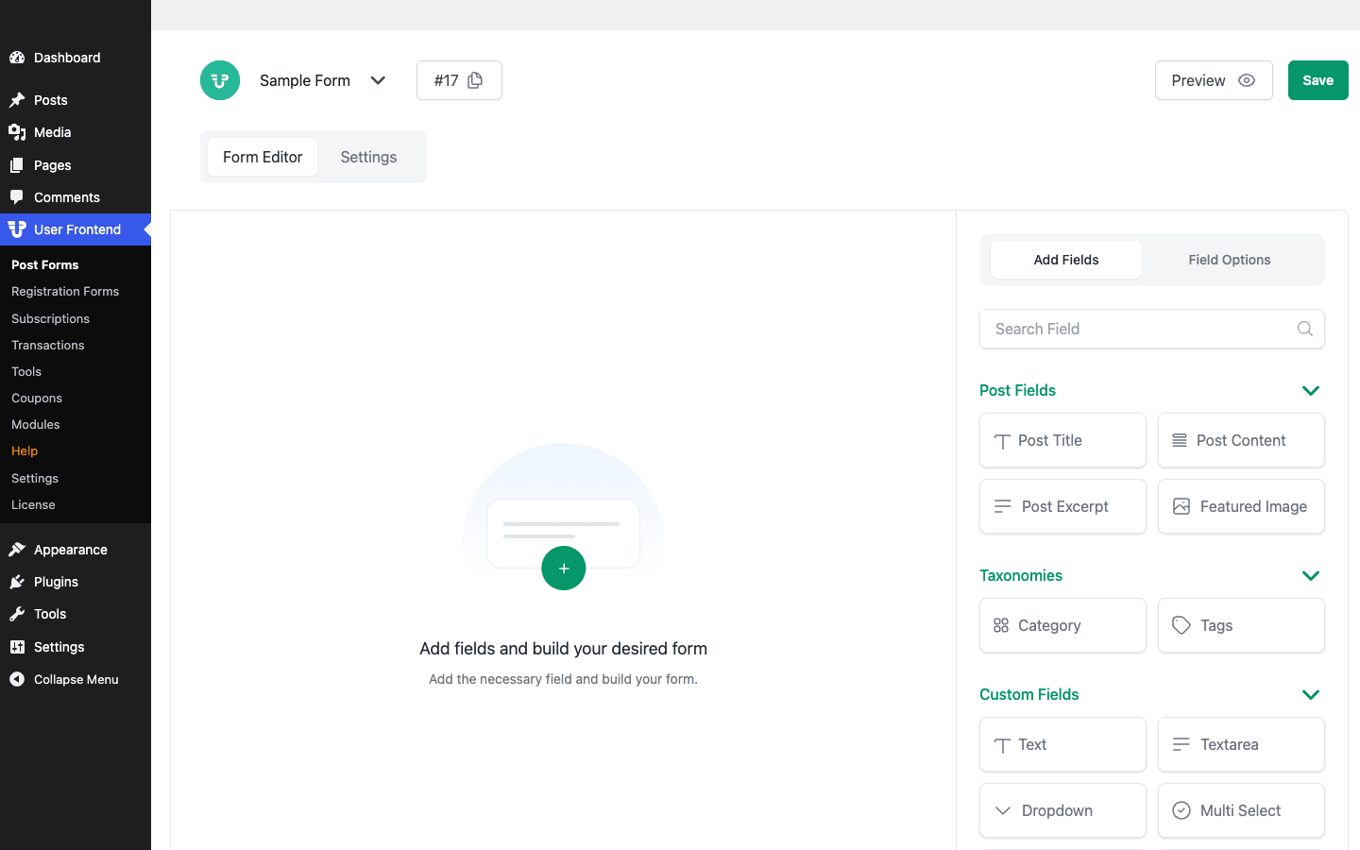Viewport: 1360px width, 850px height.
Task: Add Post Title field
Action: (x=1062, y=440)
